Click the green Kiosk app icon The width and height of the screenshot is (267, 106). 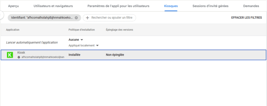tap(10, 55)
